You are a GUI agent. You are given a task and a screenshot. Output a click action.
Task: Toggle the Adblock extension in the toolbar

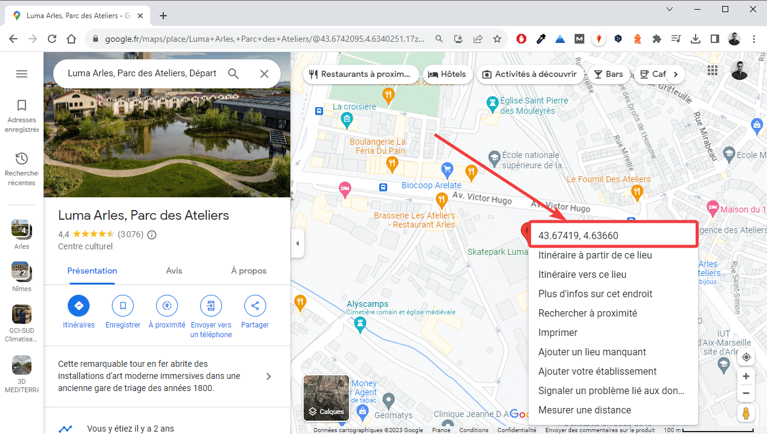521,38
